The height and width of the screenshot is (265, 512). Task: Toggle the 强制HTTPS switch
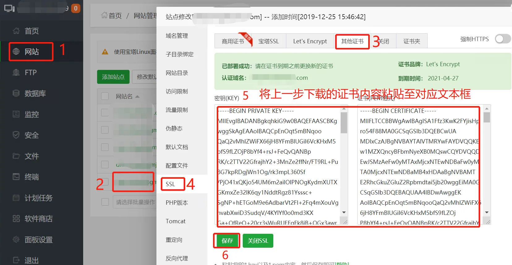pyautogui.click(x=503, y=39)
